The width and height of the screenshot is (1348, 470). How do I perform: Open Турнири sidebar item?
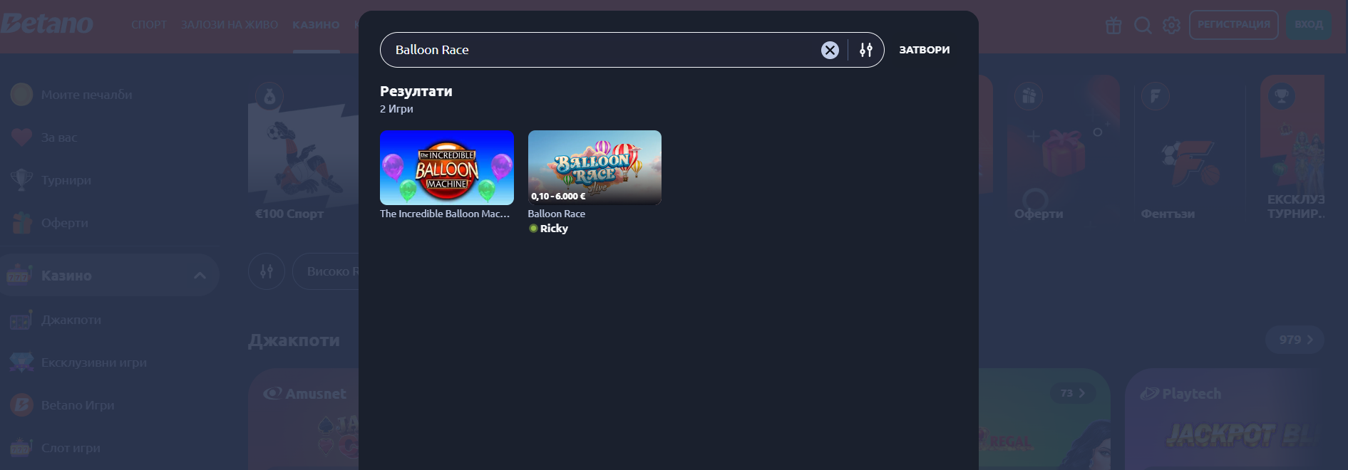coord(66,180)
